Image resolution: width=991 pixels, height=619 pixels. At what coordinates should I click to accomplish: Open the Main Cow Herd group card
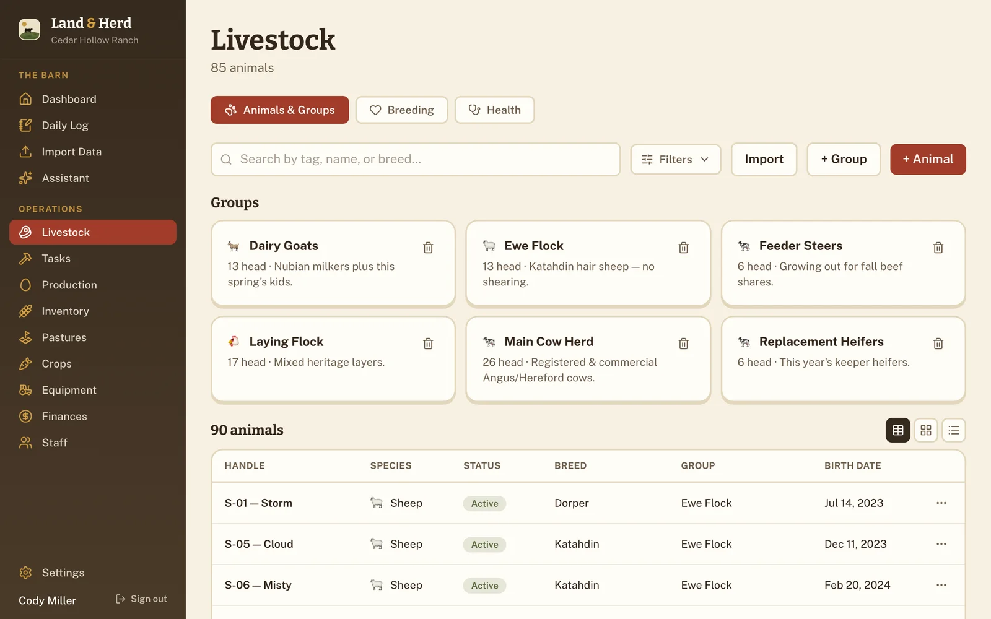click(x=588, y=360)
